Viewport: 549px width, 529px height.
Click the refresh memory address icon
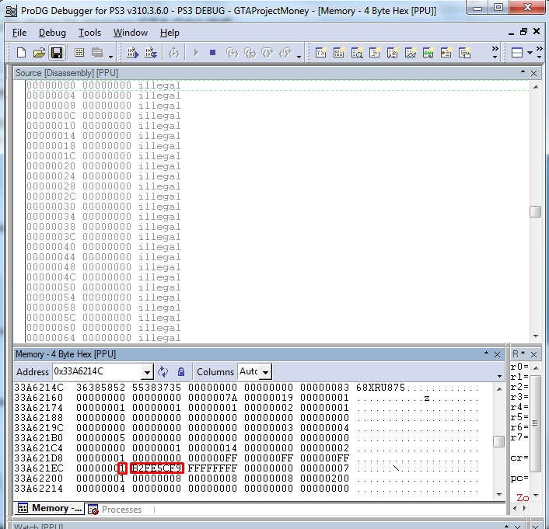163,371
